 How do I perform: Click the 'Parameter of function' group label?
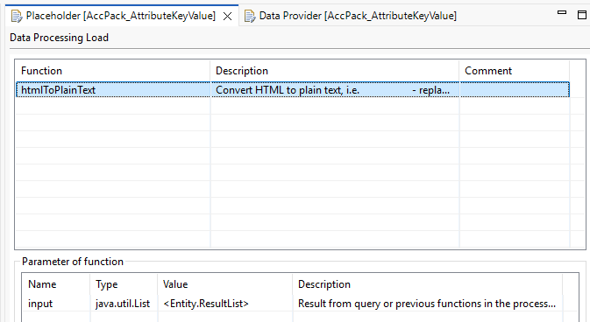(x=73, y=262)
